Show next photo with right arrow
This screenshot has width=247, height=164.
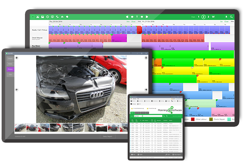(146, 90)
